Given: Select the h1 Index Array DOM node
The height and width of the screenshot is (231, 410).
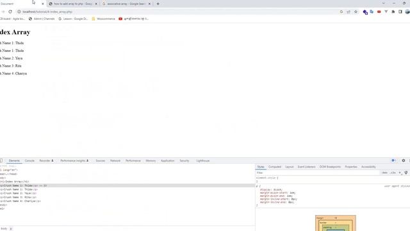Looking at the screenshot, I should tap(15, 182).
